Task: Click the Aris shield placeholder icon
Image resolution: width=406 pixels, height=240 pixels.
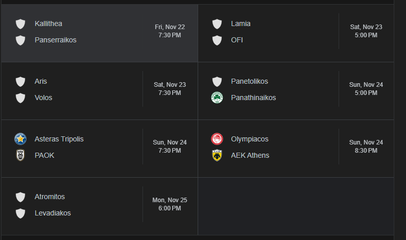Action: (x=20, y=82)
